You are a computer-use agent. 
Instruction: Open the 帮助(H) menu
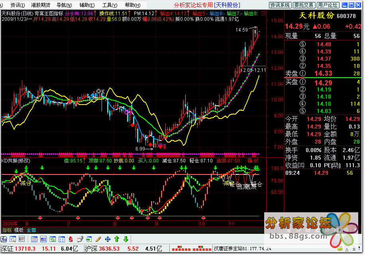(132, 5)
